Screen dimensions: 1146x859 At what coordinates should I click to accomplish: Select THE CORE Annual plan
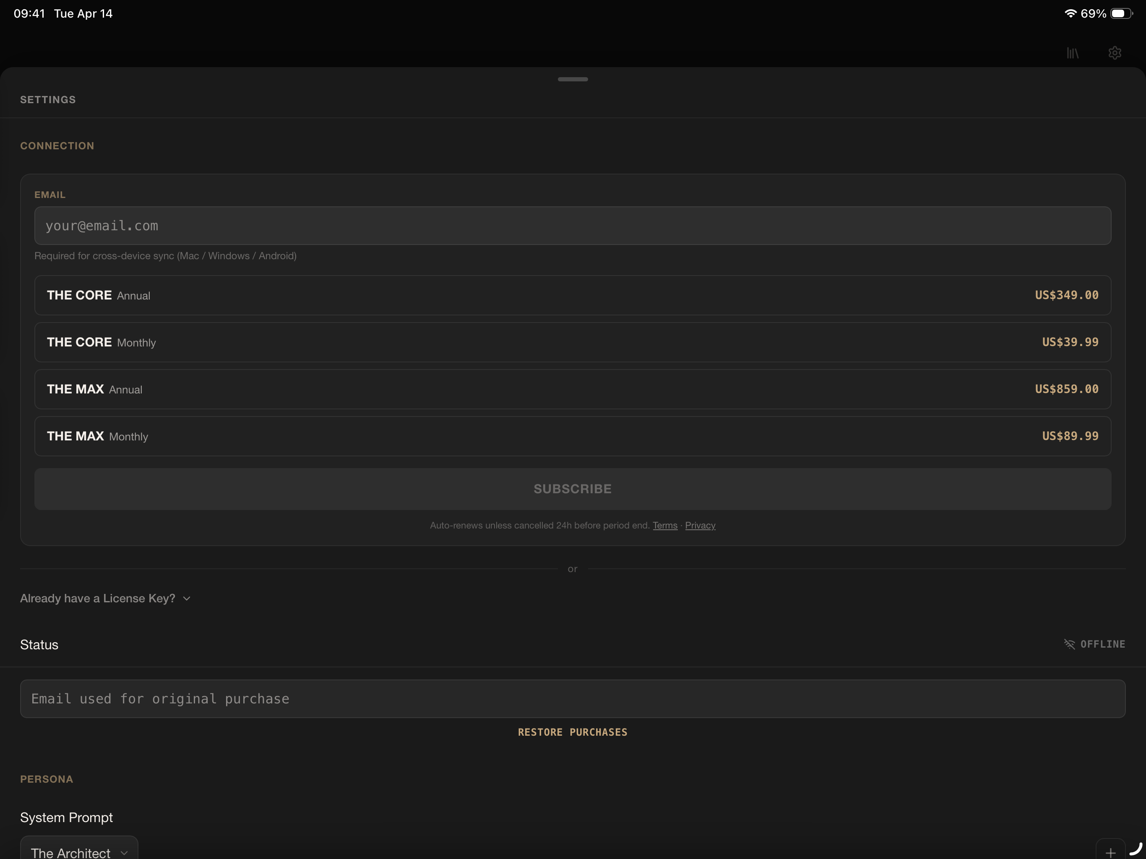pyautogui.click(x=573, y=295)
